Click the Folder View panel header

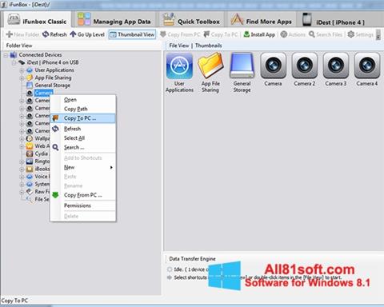19,46
